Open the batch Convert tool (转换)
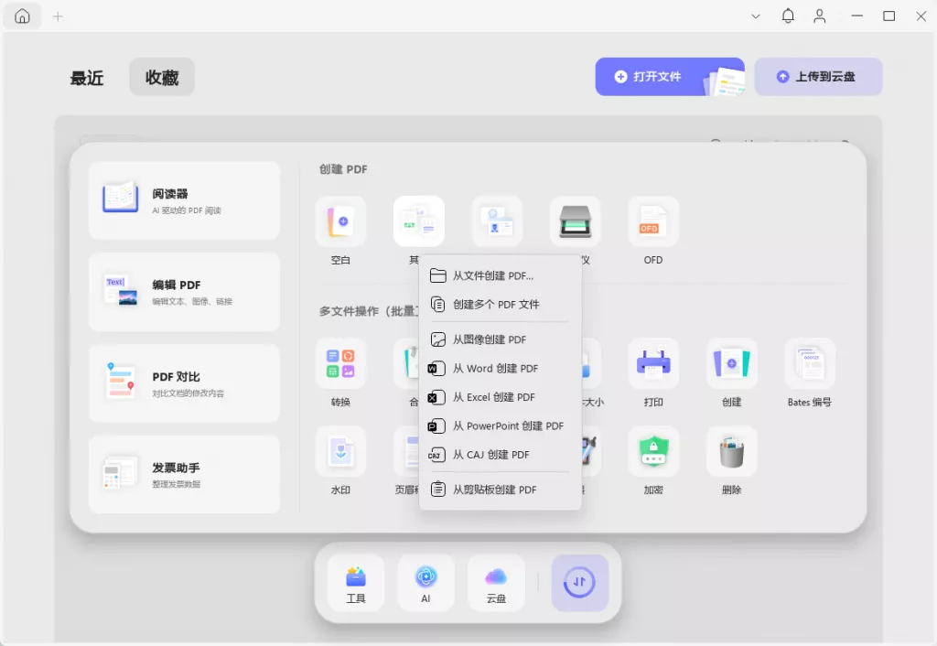 click(x=340, y=363)
